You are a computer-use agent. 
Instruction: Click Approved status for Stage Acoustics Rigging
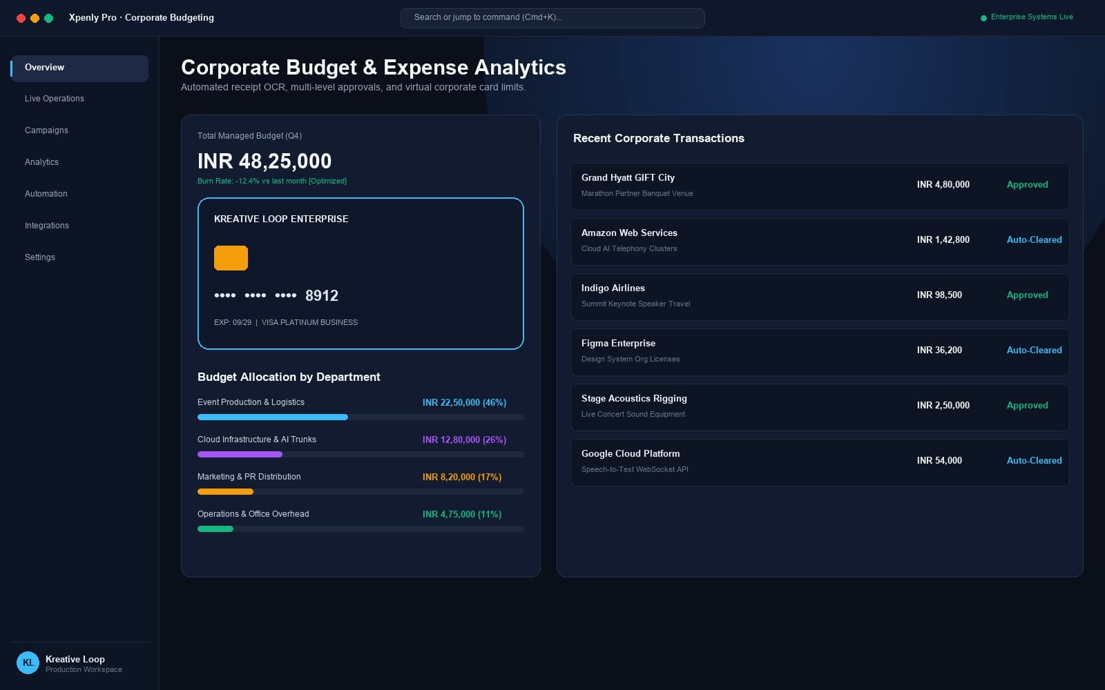tap(1027, 406)
